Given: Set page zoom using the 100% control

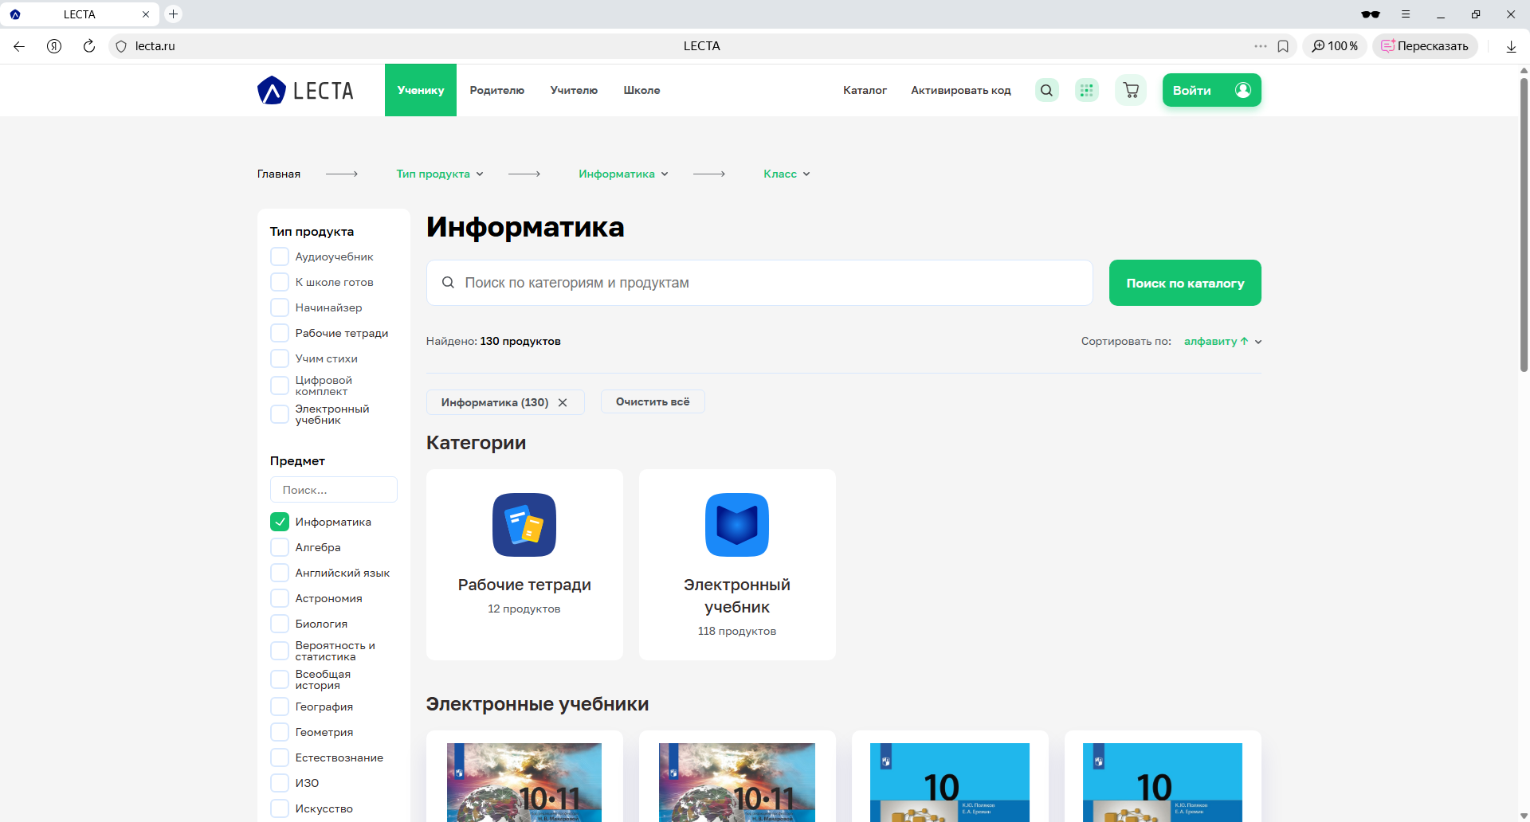Looking at the screenshot, I should click(1335, 46).
